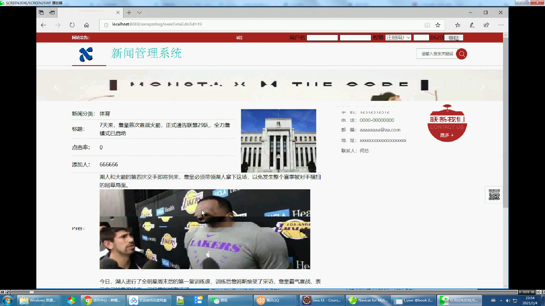Click set these tabs aside icon
Image resolution: width=545 pixels, height=306 pixels.
coord(52,12)
